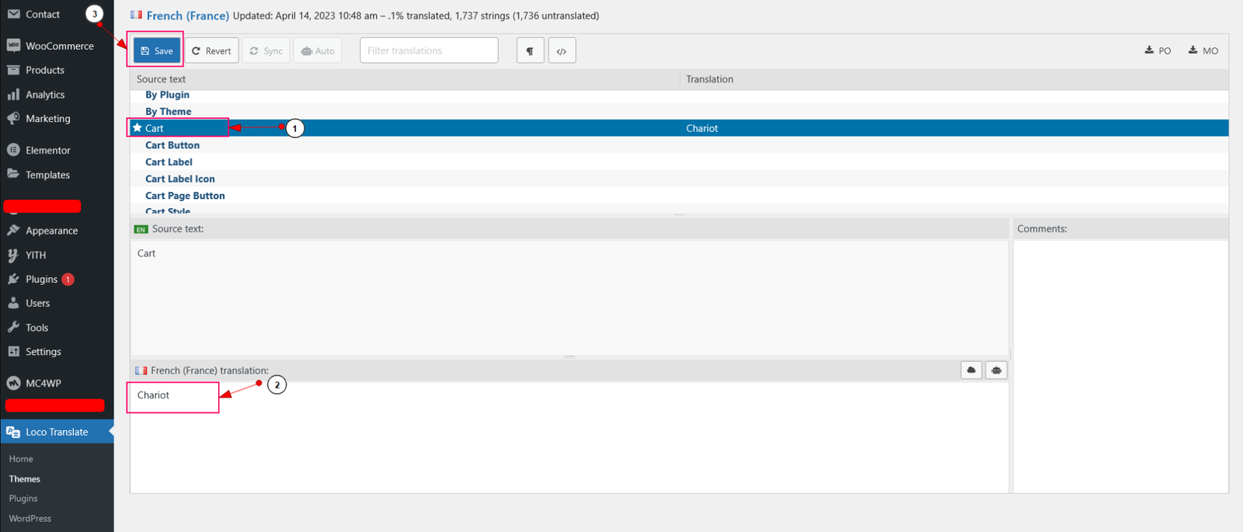Click the French (France) language link
Viewport: 1243px width, 532px height.
click(187, 16)
